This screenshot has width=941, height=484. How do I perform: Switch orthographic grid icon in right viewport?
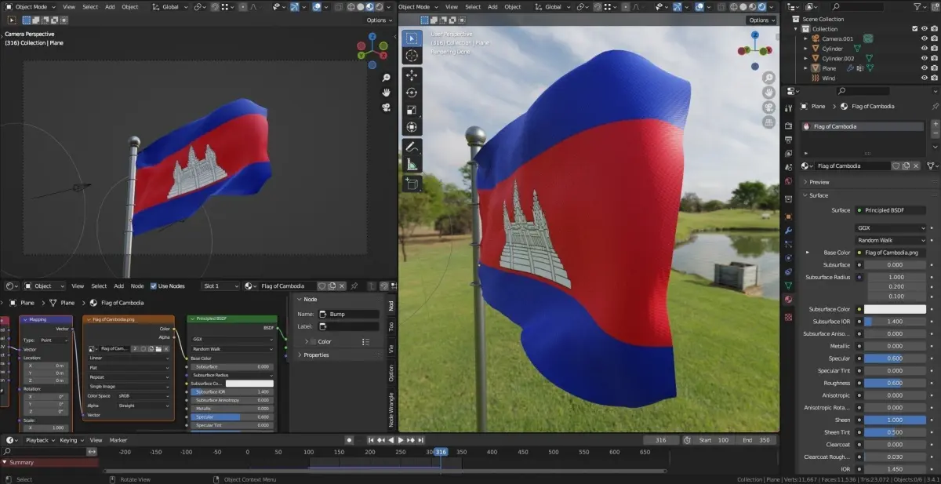pyautogui.click(x=768, y=122)
